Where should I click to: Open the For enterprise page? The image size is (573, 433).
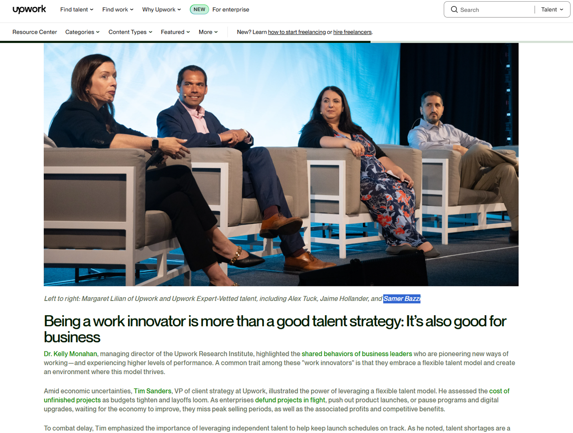tap(230, 9)
